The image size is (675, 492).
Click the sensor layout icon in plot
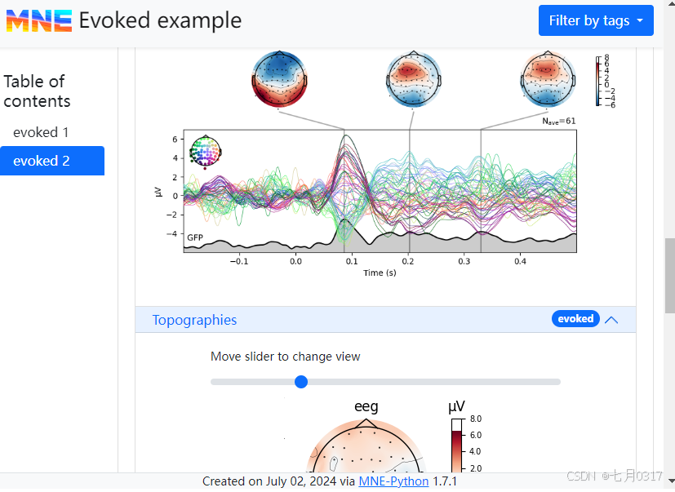click(x=205, y=151)
